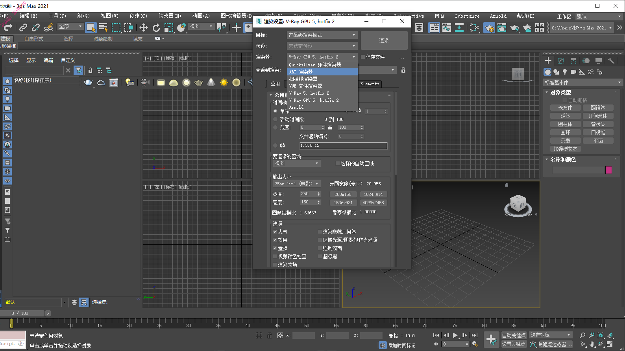Switch to the Common tab in Render Setup

click(x=275, y=84)
